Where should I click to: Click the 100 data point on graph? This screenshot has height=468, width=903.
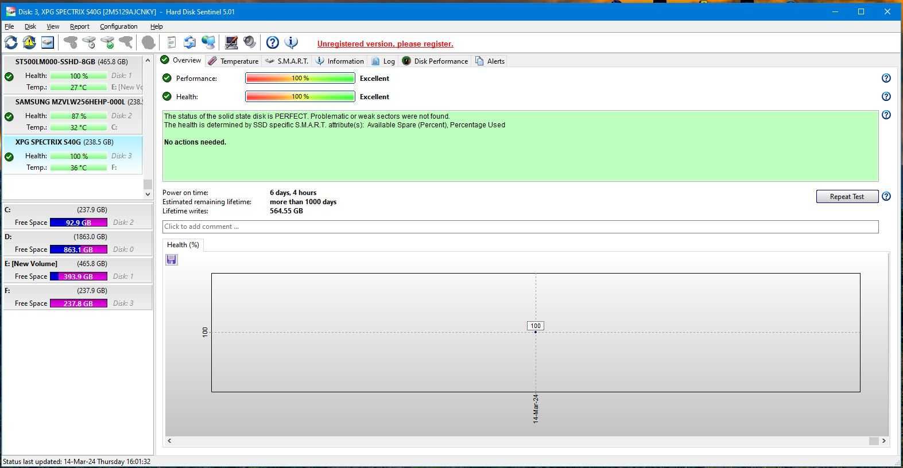pos(536,332)
